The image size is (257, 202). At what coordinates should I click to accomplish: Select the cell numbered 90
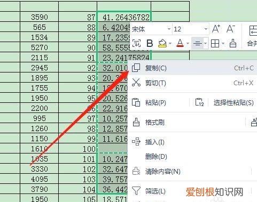click(x=77, y=47)
